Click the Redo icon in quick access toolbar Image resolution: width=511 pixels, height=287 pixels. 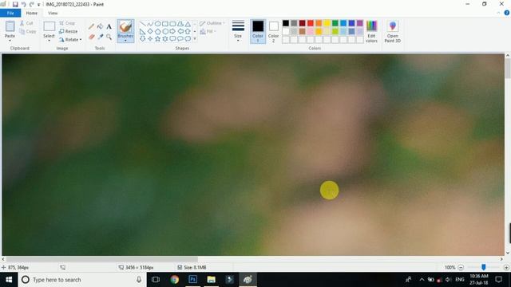pyautogui.click(x=32, y=4)
